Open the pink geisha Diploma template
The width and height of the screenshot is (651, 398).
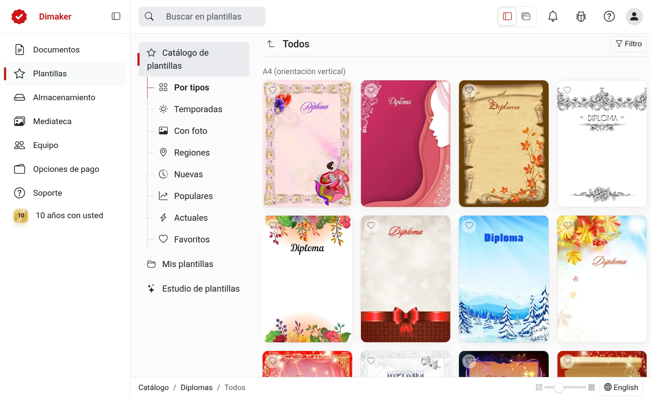click(x=307, y=144)
